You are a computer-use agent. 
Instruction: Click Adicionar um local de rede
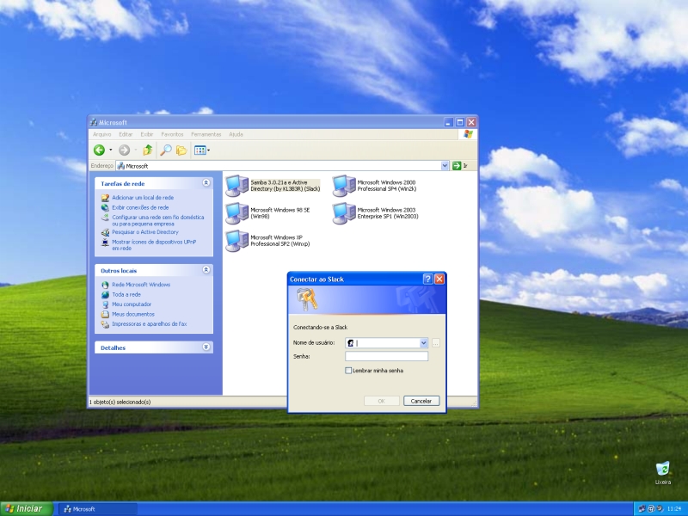(x=143, y=198)
